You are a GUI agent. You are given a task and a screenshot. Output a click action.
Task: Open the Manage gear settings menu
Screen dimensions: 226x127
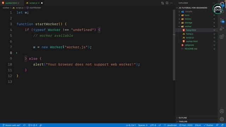pos(222,119)
